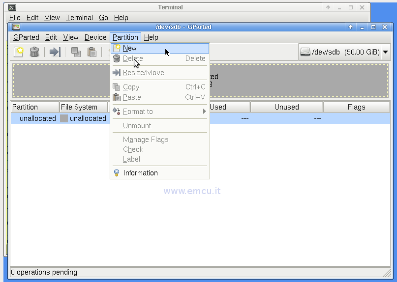The height and width of the screenshot is (282, 397).
Task: Open the Device menu
Action: click(95, 37)
